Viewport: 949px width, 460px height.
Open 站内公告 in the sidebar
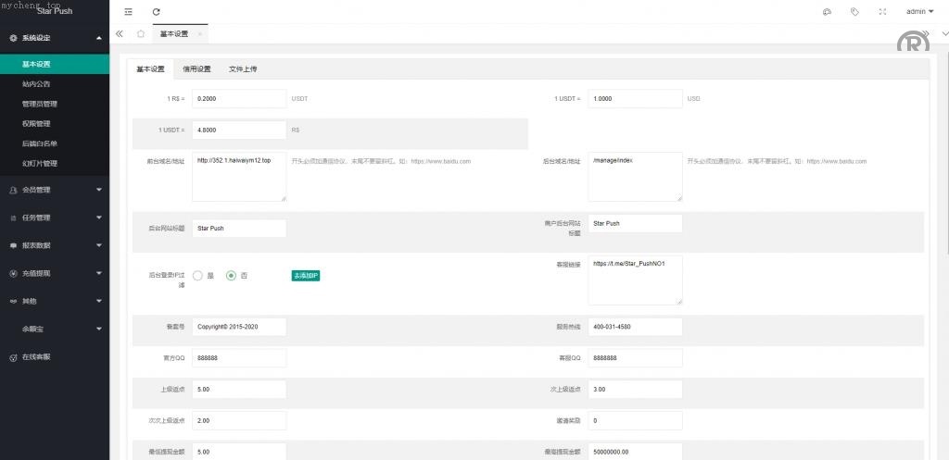[37, 84]
